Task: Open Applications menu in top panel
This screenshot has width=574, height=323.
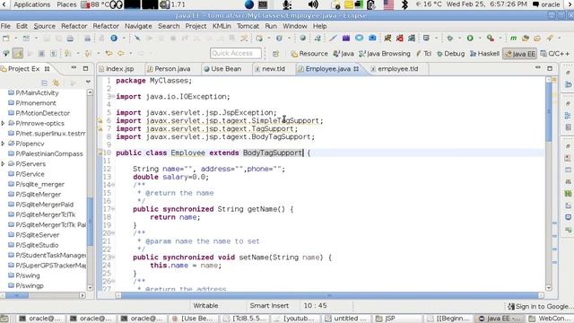Action: pyautogui.click(x=32, y=4)
